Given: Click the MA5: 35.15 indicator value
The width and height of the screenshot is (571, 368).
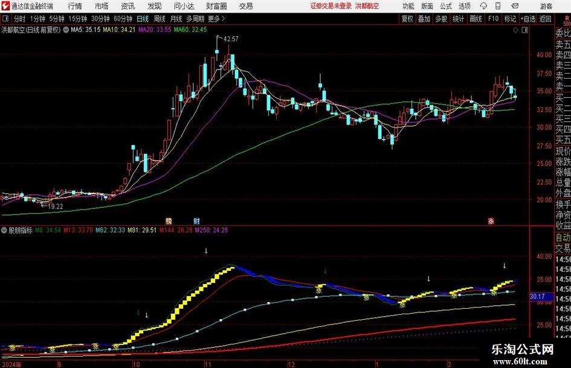Looking at the screenshot, I should coord(85,30).
